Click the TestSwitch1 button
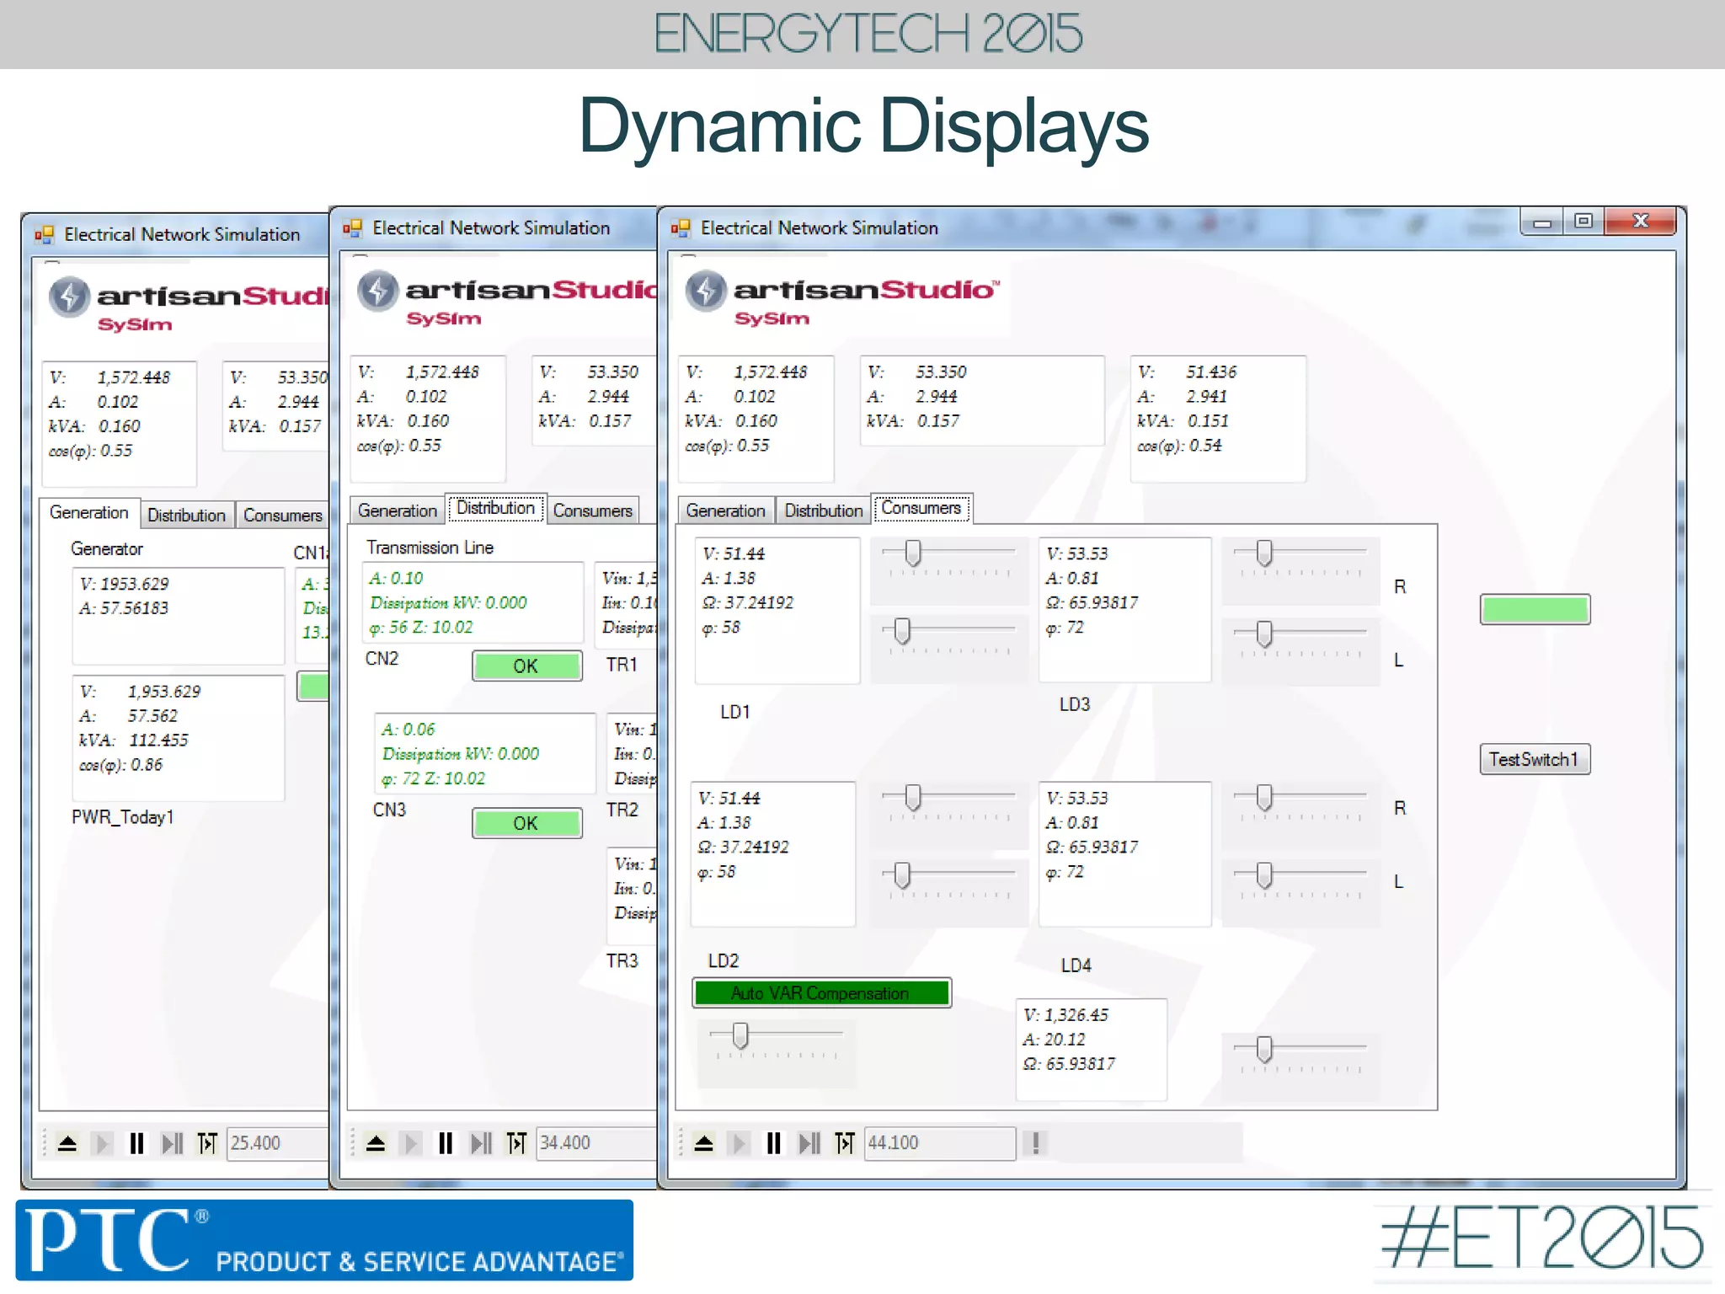Screen dimensions: 1725x1294 tap(1534, 759)
